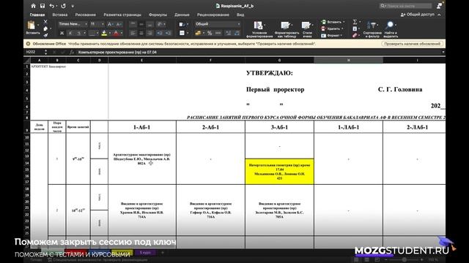Decrease the font size
The image size is (469, 263).
tap(119, 24)
